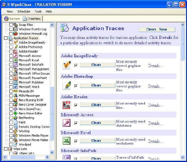Click large Microsoft Excel icon in right panel
Image resolution: width=187 pixels, height=162 pixels.
point(67,141)
